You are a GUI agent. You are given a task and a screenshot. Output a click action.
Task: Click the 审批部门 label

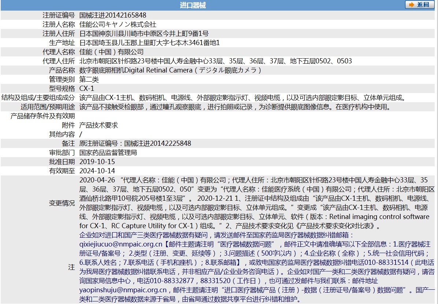[62, 153]
